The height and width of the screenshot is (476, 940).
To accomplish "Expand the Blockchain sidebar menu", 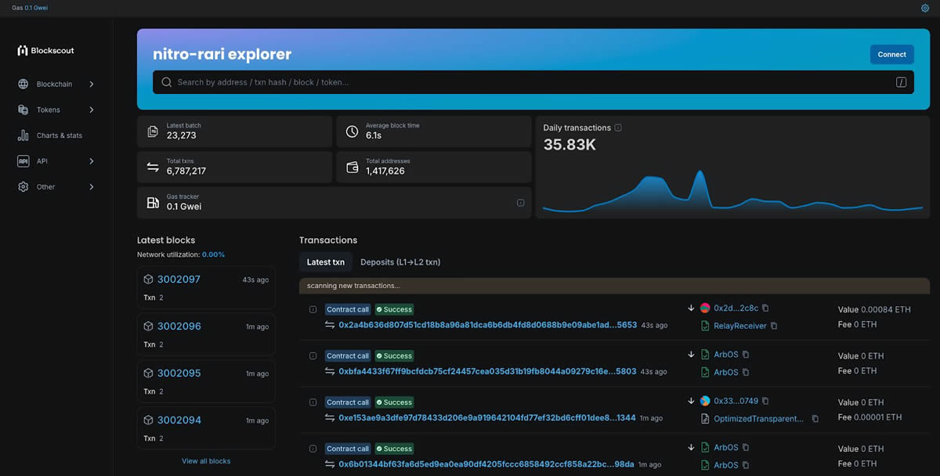I will tap(91, 84).
